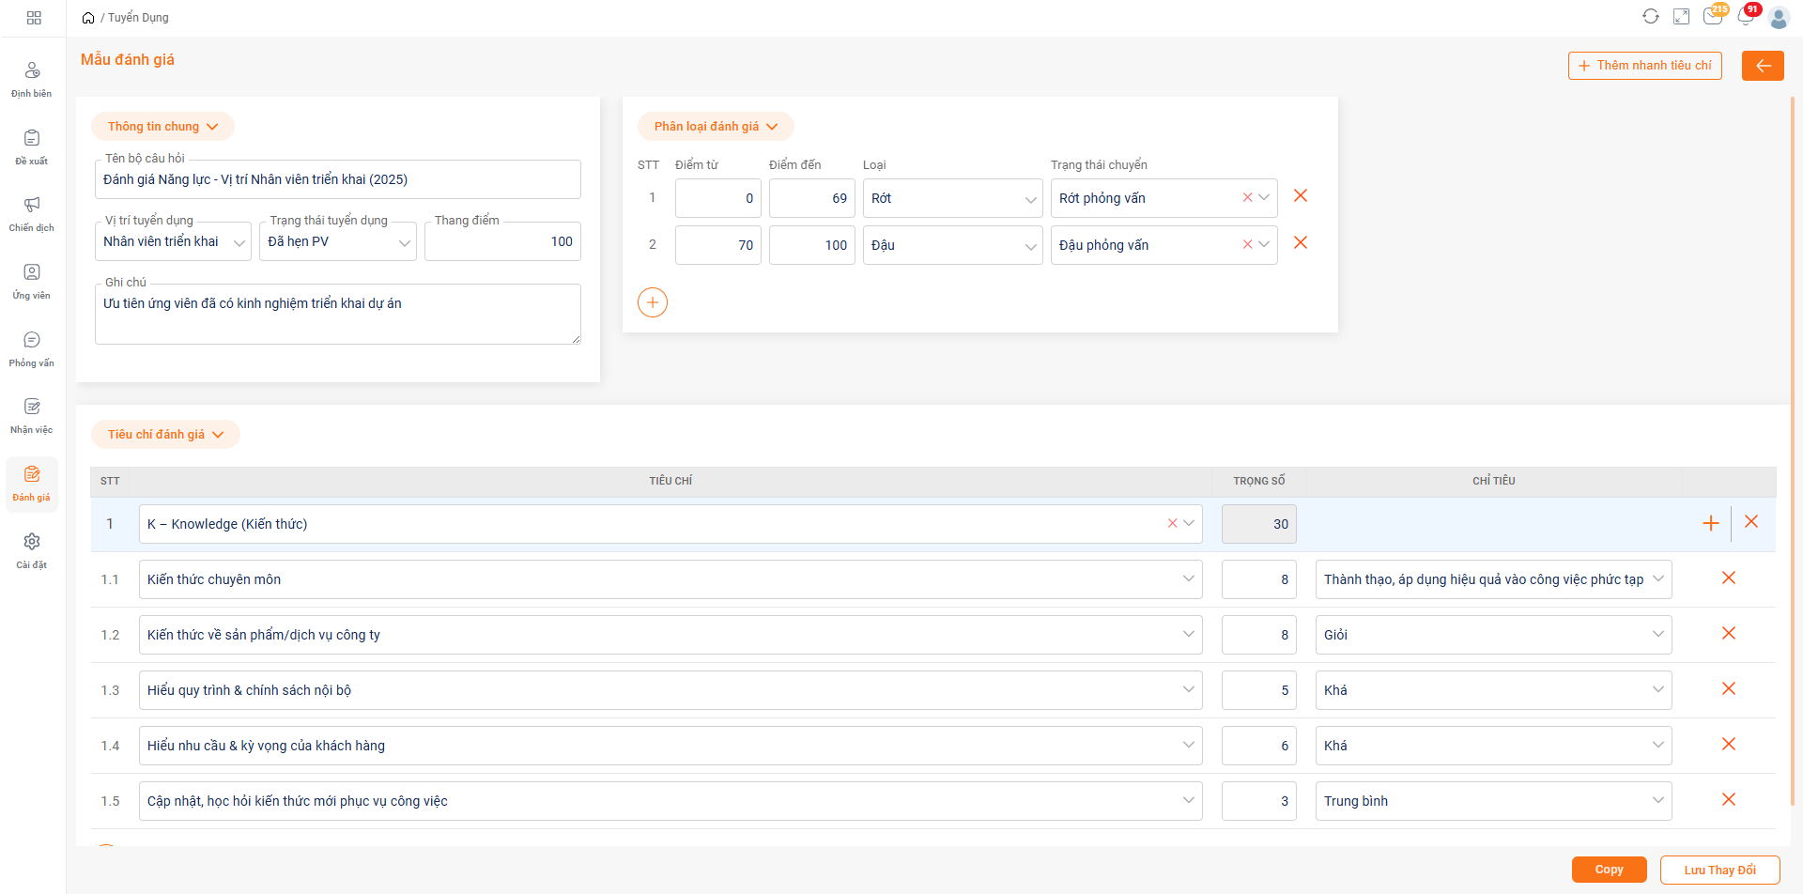This screenshot has width=1803, height=894.
Task: Delete the Rớt classification row
Action: point(1300,196)
